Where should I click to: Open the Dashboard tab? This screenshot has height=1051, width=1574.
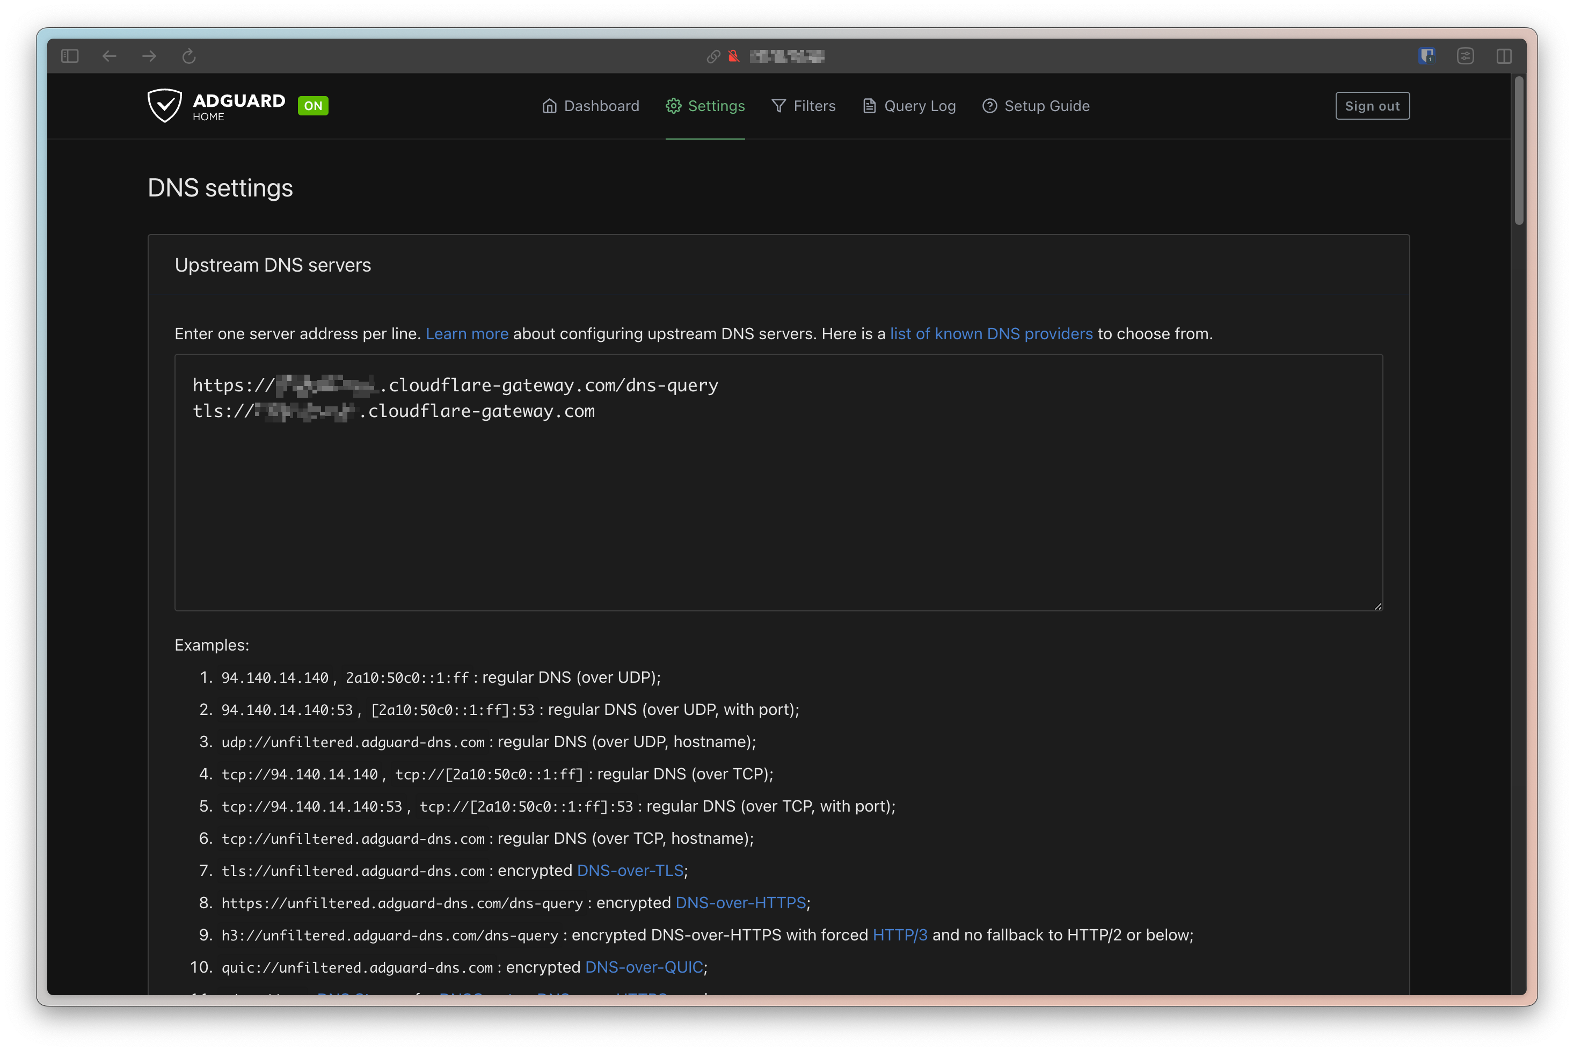coord(591,106)
